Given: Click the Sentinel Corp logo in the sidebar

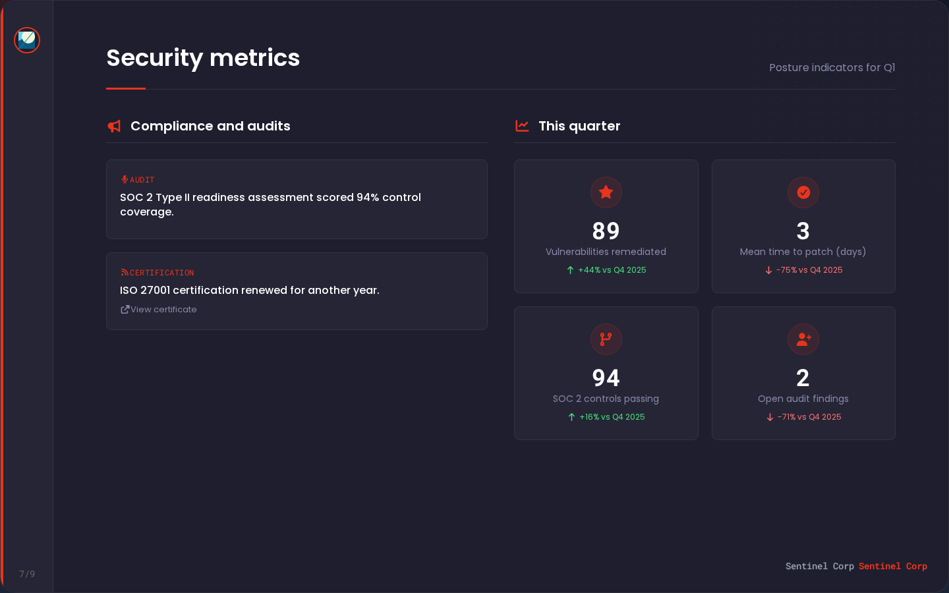Looking at the screenshot, I should pos(27,40).
